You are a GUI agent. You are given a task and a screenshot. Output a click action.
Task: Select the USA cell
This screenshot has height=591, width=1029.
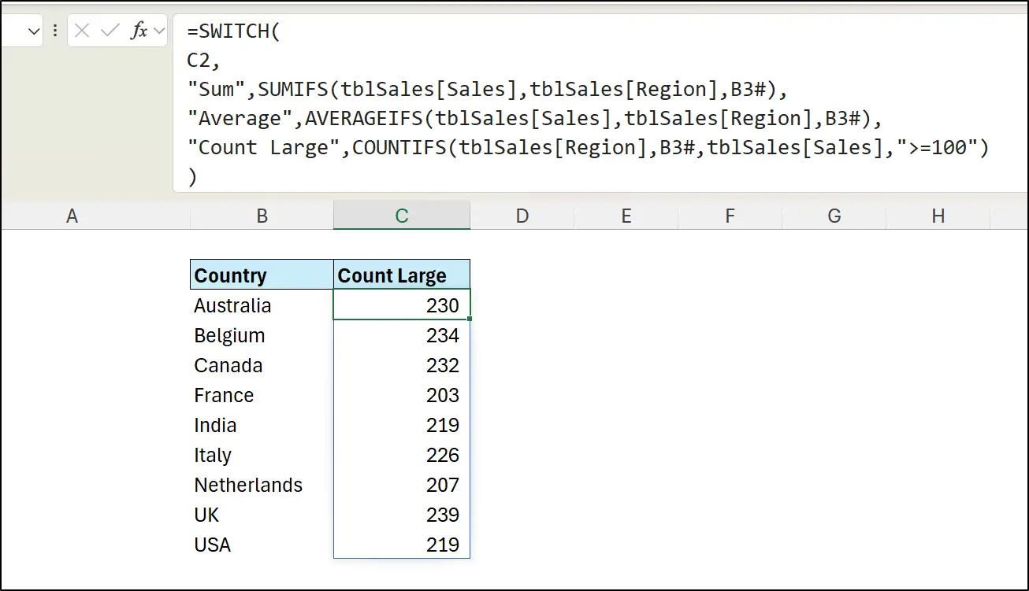262,545
